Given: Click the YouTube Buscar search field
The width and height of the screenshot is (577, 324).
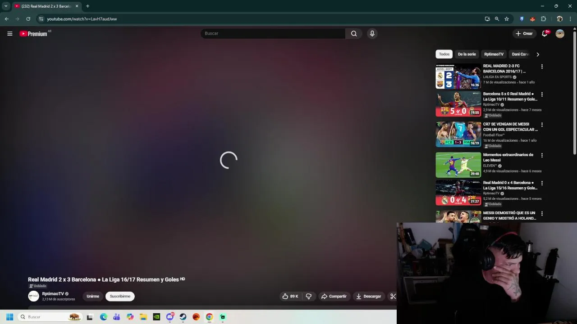Looking at the screenshot, I should tap(273, 33).
